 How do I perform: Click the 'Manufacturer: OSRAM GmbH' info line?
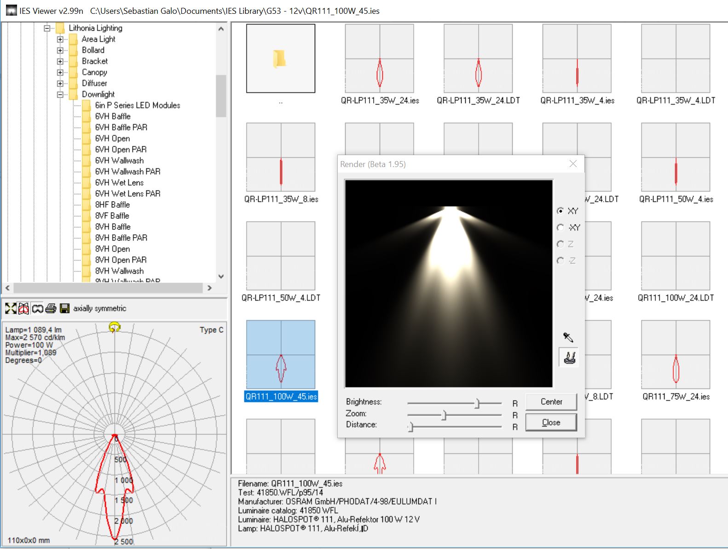point(337,502)
